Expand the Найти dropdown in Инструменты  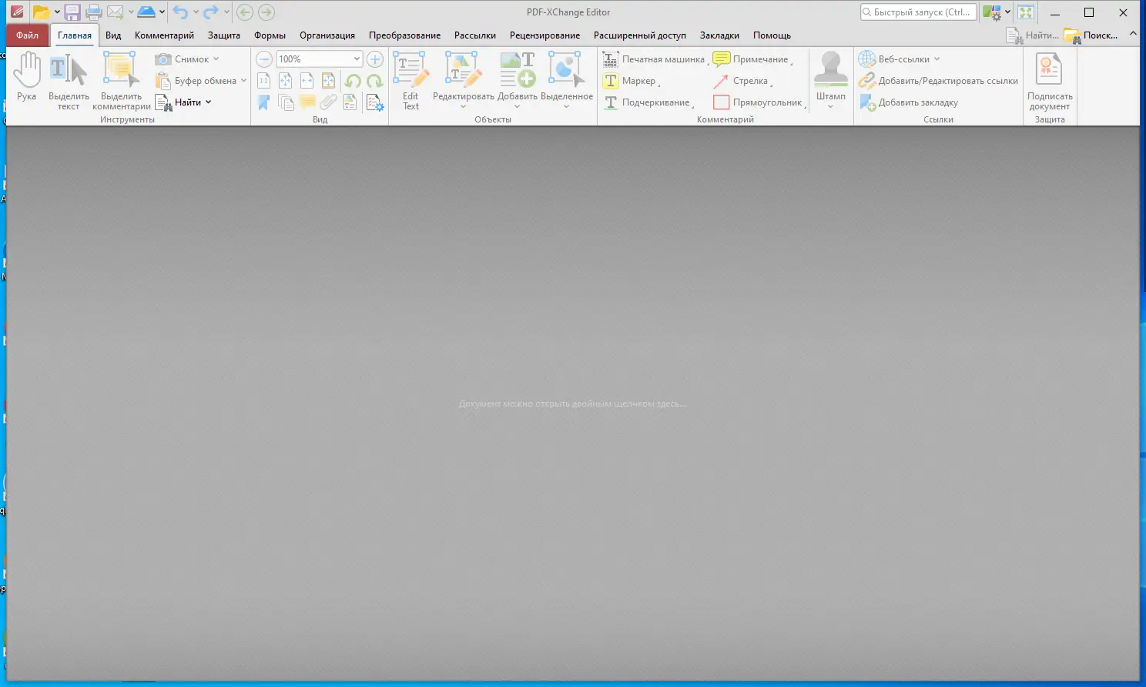tap(208, 102)
